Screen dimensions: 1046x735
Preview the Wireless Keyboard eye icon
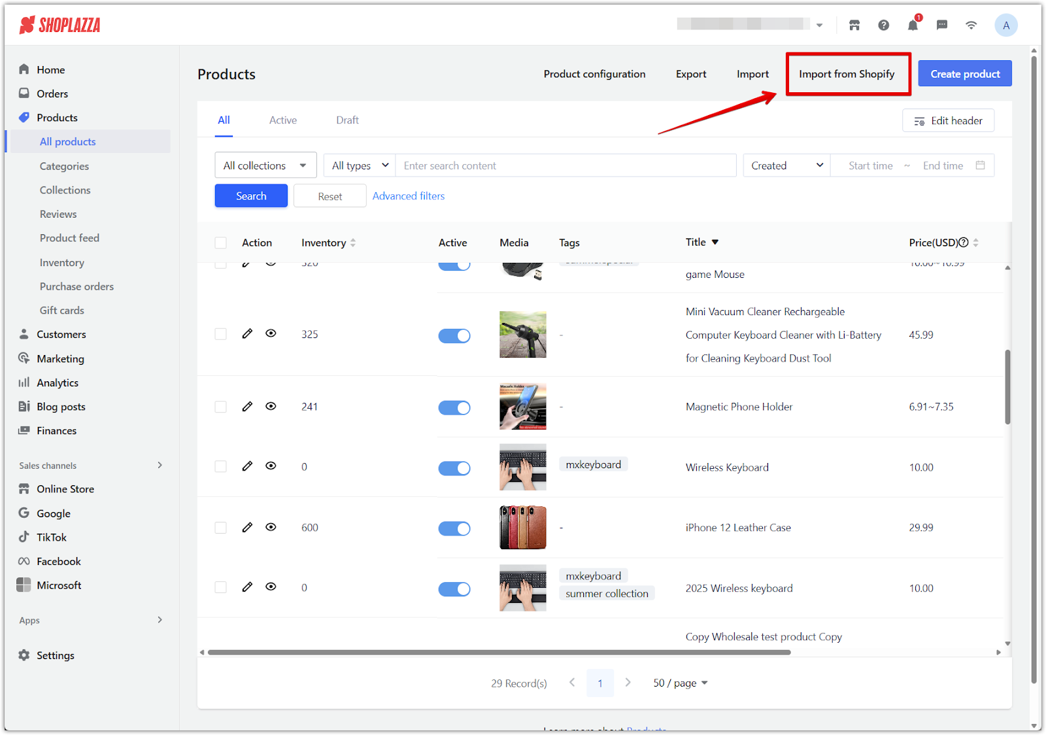click(x=271, y=466)
